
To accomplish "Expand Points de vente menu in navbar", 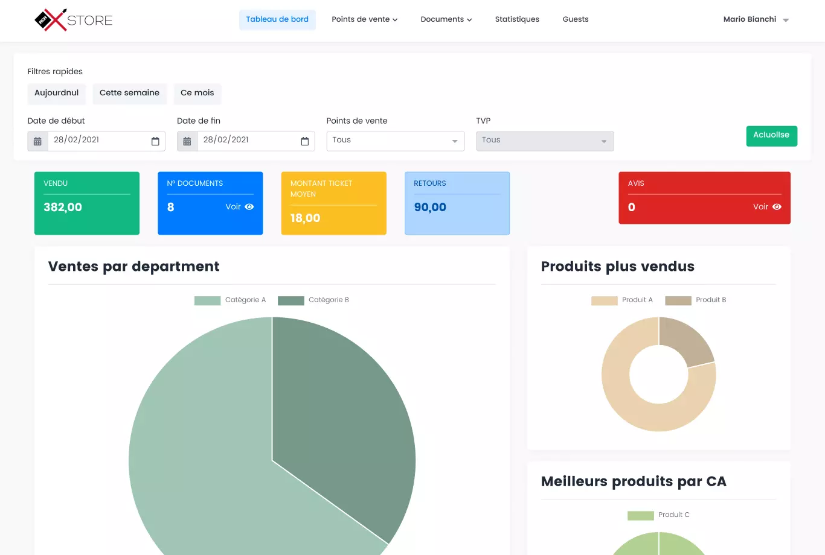I will pyautogui.click(x=364, y=19).
